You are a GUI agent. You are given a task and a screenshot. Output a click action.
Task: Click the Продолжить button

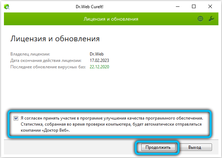click(158, 147)
